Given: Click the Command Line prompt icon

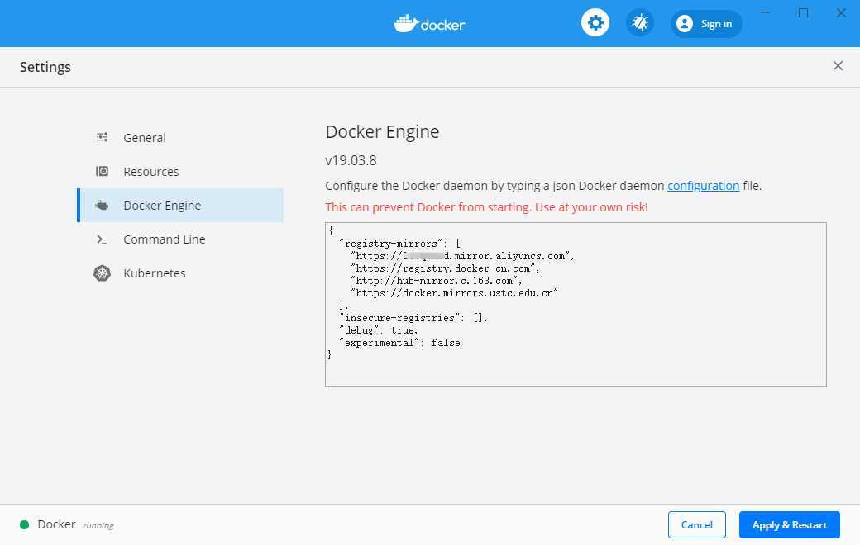Looking at the screenshot, I should (102, 239).
